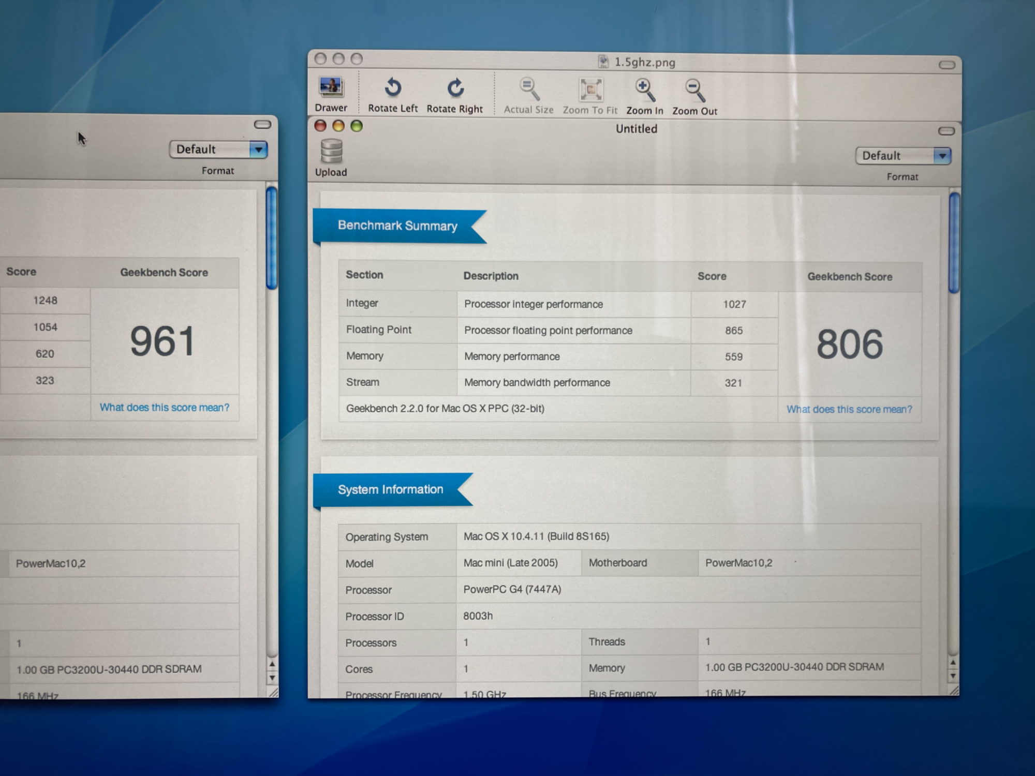This screenshot has width=1035, height=776.
Task: Toggle Preview toolbar with top-right pill button
Action: [x=947, y=65]
